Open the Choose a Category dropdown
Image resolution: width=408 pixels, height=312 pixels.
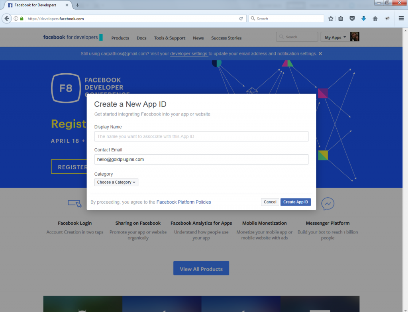pyautogui.click(x=116, y=182)
